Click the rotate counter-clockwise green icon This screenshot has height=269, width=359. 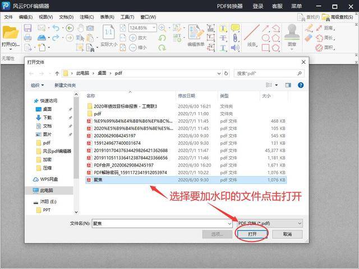pyautogui.click(x=162, y=38)
